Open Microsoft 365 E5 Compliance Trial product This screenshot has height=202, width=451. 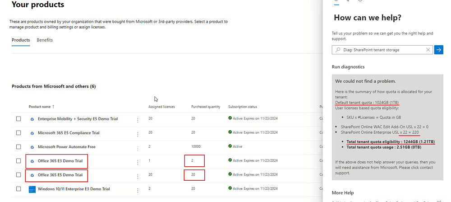pyautogui.click(x=69, y=133)
